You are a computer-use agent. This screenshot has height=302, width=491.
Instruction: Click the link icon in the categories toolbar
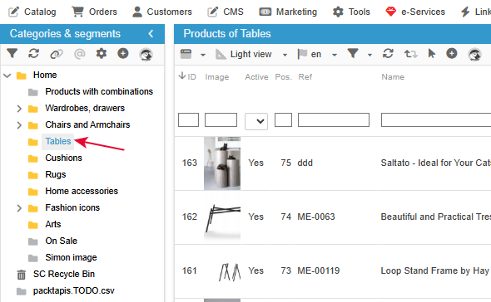click(x=57, y=54)
